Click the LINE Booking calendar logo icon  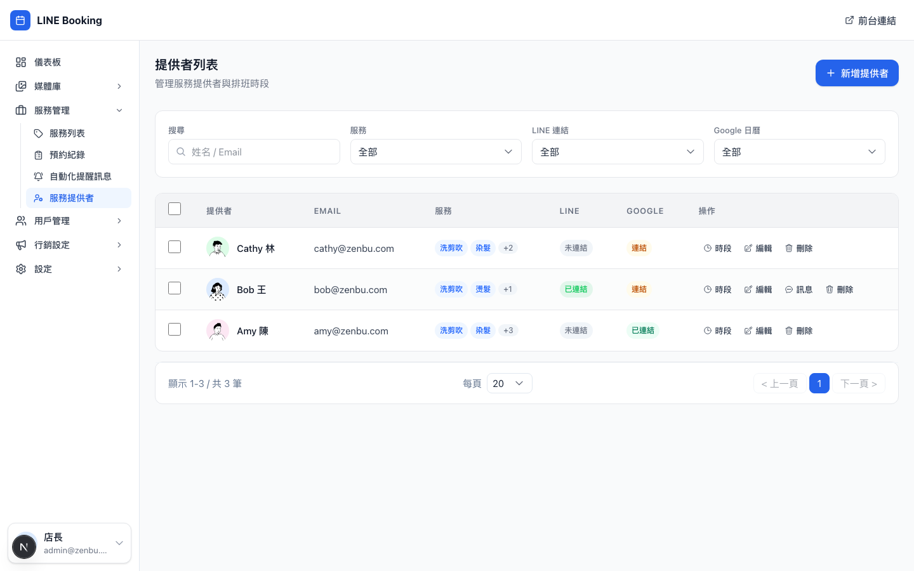pos(20,20)
